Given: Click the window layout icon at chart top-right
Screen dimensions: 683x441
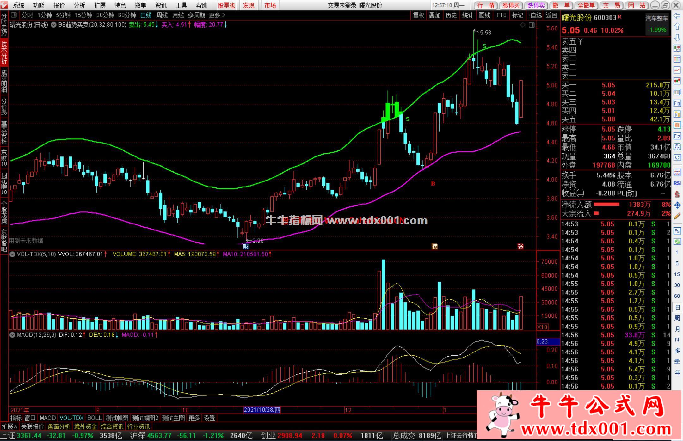Looking at the screenshot, I should [x=532, y=25].
